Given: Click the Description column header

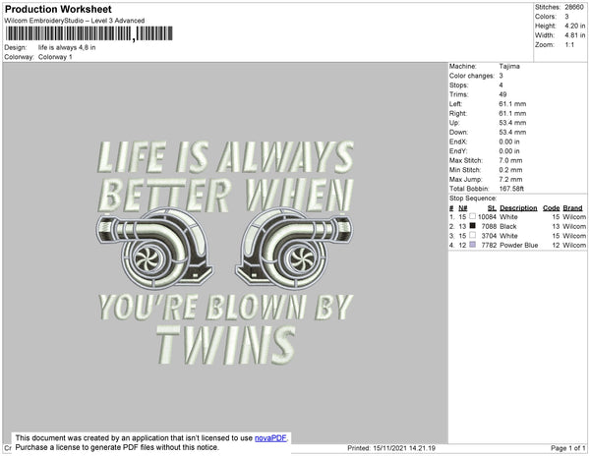Looking at the screenshot, I should (x=518, y=208).
